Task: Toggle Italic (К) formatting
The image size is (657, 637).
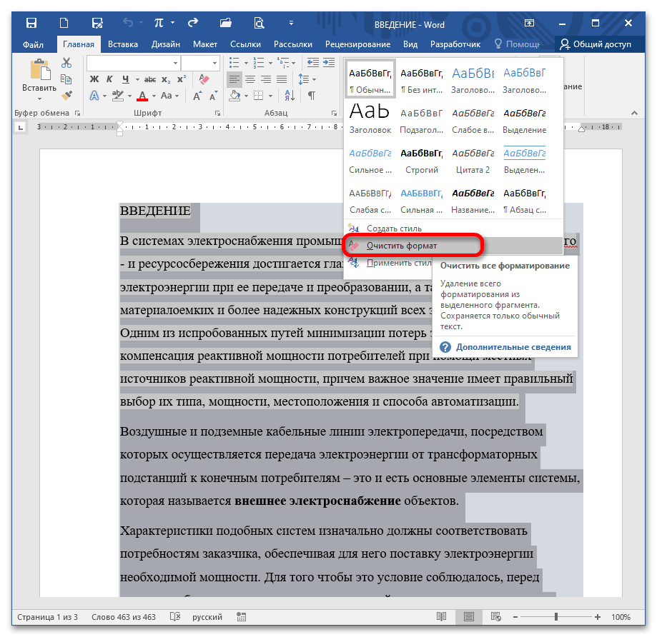Action: point(110,79)
